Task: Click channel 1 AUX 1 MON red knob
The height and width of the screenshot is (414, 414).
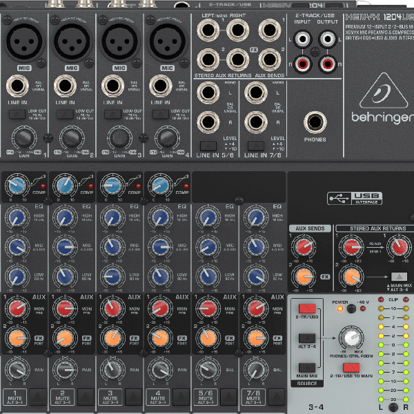Action: click(x=17, y=308)
